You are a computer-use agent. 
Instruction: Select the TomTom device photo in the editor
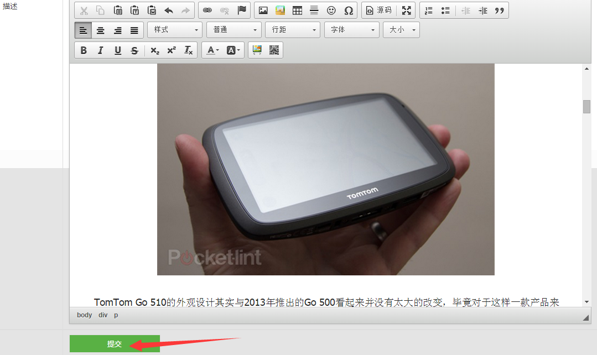pos(325,169)
